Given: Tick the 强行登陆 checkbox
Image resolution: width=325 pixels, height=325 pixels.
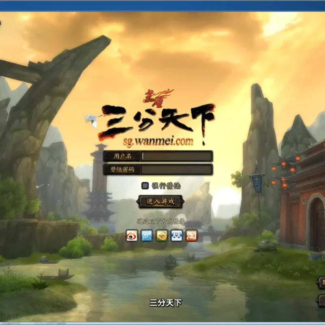Looking at the screenshot, I should [x=145, y=186].
